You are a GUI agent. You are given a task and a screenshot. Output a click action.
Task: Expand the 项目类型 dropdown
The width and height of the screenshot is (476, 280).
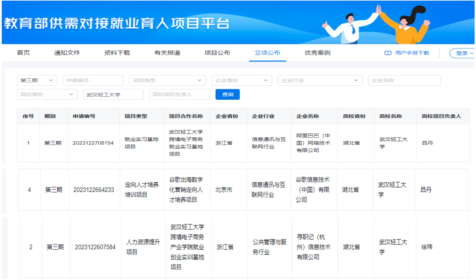click(x=167, y=80)
